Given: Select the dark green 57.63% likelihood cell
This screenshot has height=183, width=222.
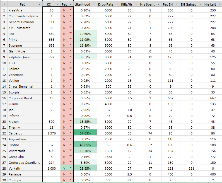Looking at the screenshot, I should click(x=85, y=133).
